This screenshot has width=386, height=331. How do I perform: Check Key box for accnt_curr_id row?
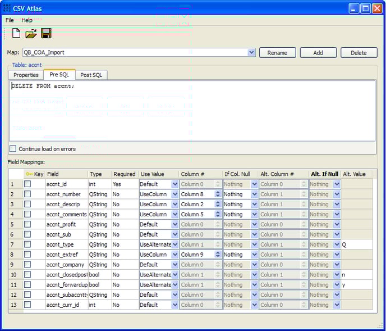click(x=27, y=305)
